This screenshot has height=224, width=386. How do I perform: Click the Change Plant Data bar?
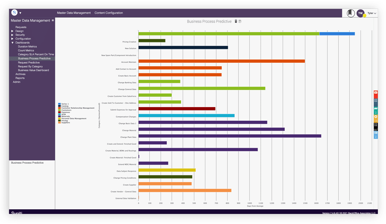[230, 136]
